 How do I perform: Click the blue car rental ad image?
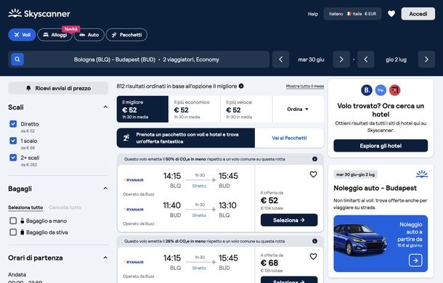click(x=381, y=244)
